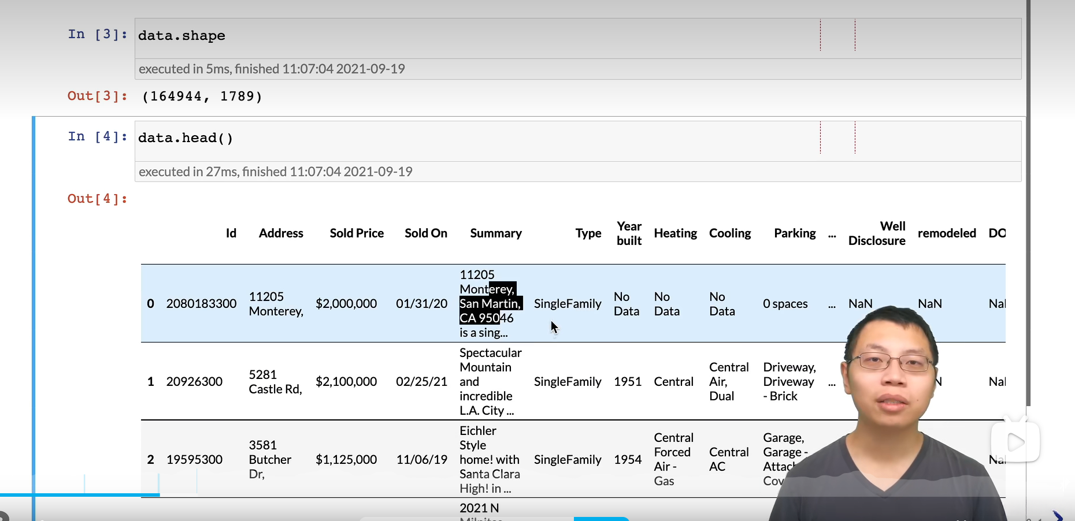1075x521 pixels.
Task: Click sold date 02/25/21
Action: [421, 382]
